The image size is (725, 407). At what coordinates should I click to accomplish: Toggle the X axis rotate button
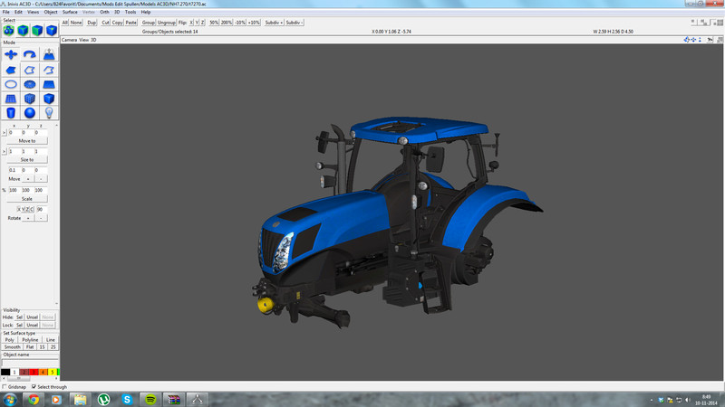tap(20, 209)
